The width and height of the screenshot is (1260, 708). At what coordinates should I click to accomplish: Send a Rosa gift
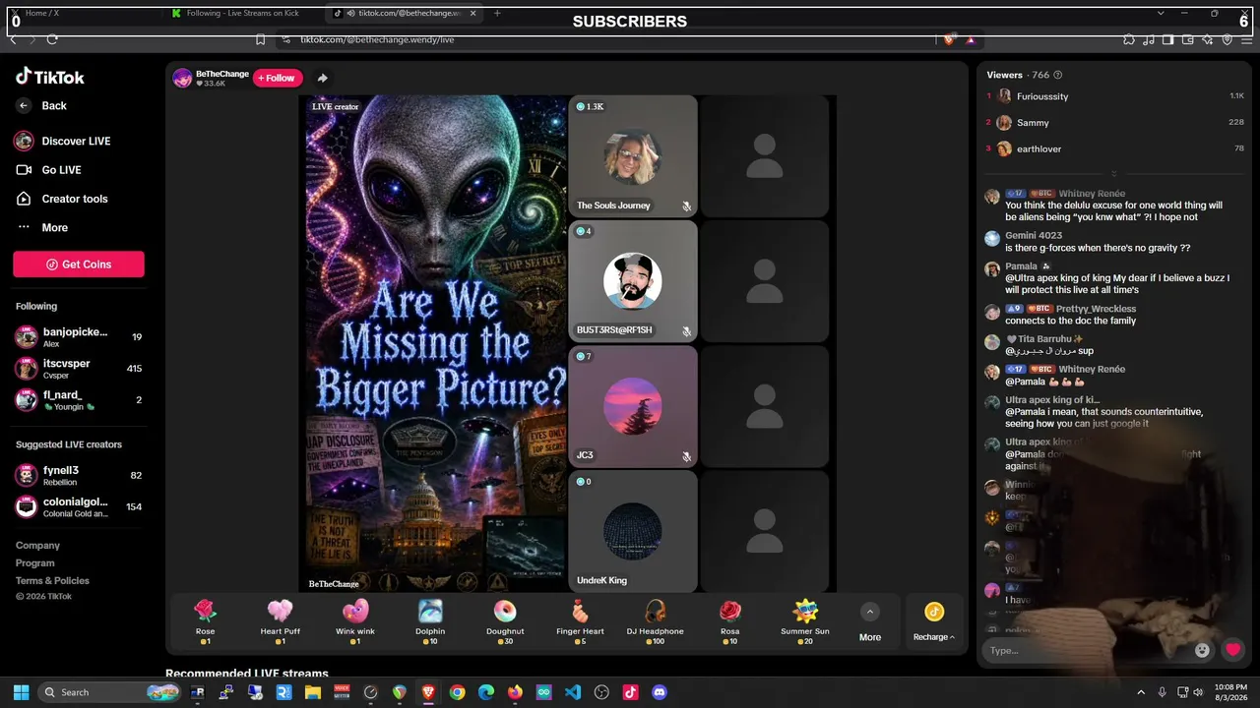click(x=730, y=621)
